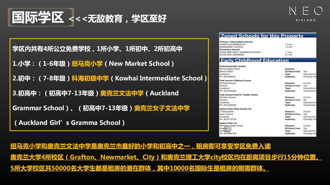Click "Uptown Kids (Fleet Street) Ltd" name

[x=235, y=109]
